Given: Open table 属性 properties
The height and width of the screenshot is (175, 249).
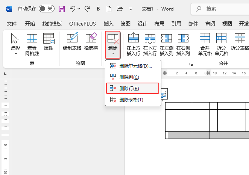Looking at the screenshot, I should pyautogui.click(x=49, y=42).
